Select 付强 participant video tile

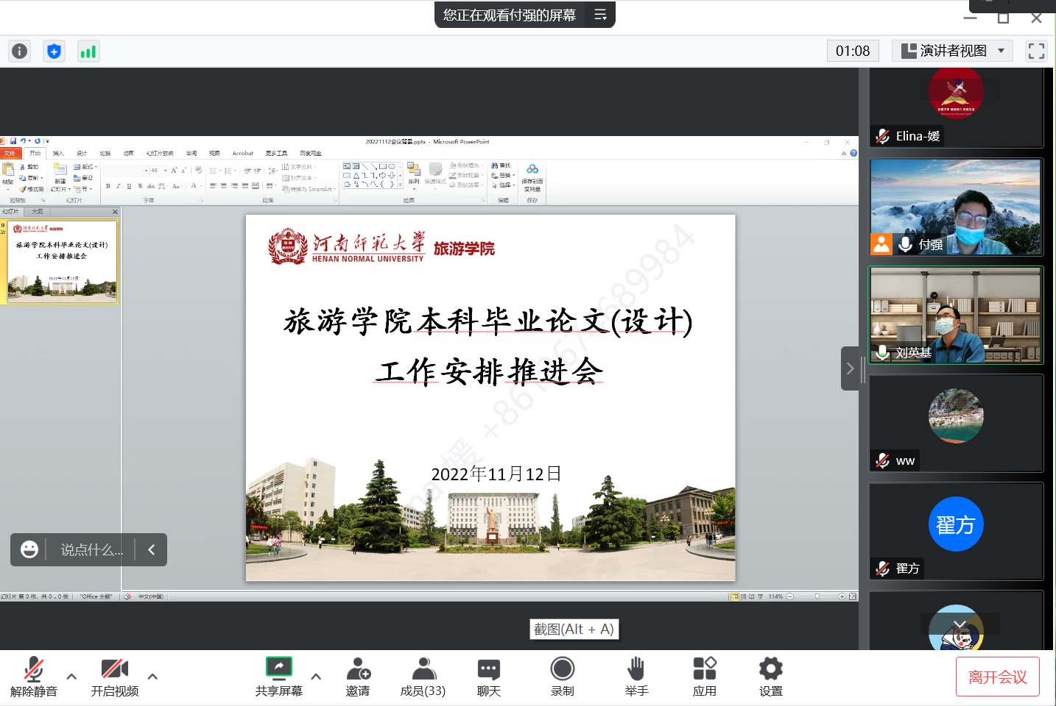[x=956, y=207]
